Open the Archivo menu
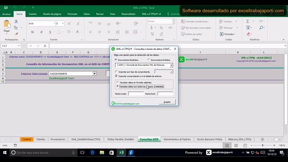The width and height of the screenshot is (288, 162). tap(6, 14)
